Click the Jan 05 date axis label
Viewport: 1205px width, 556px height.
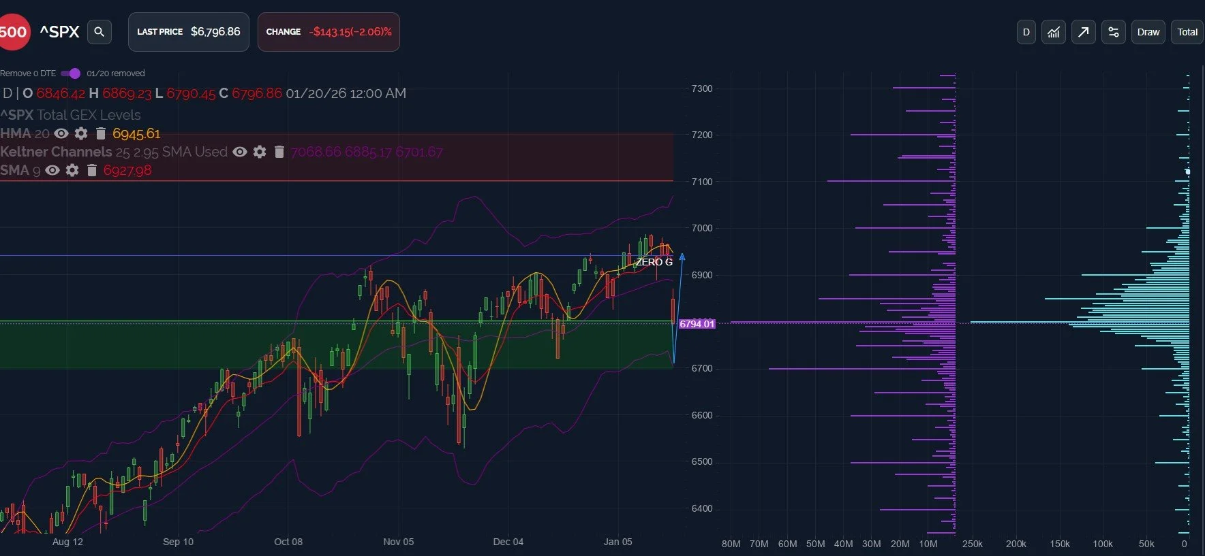(618, 542)
